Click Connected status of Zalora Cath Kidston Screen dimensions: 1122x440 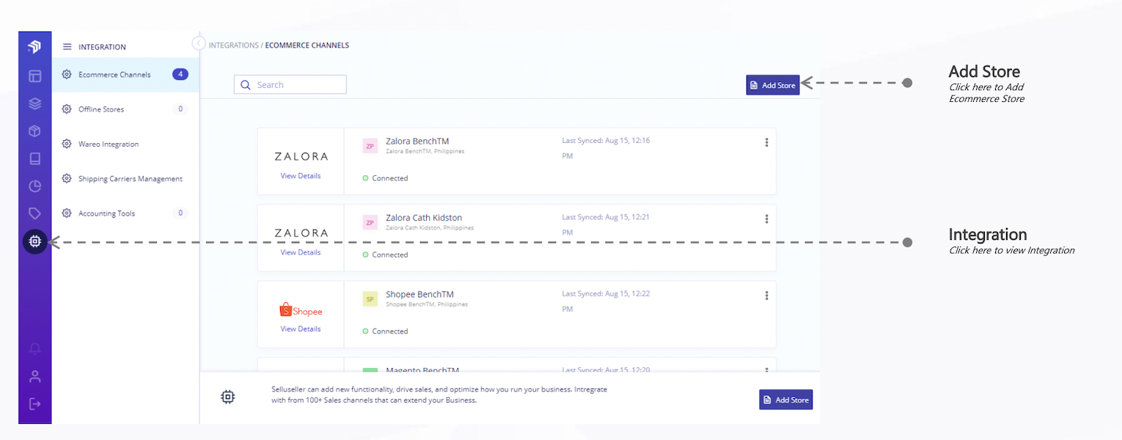385,254
